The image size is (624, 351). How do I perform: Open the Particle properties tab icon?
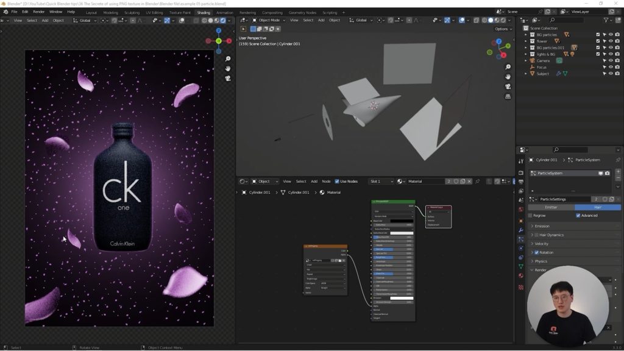click(521, 239)
